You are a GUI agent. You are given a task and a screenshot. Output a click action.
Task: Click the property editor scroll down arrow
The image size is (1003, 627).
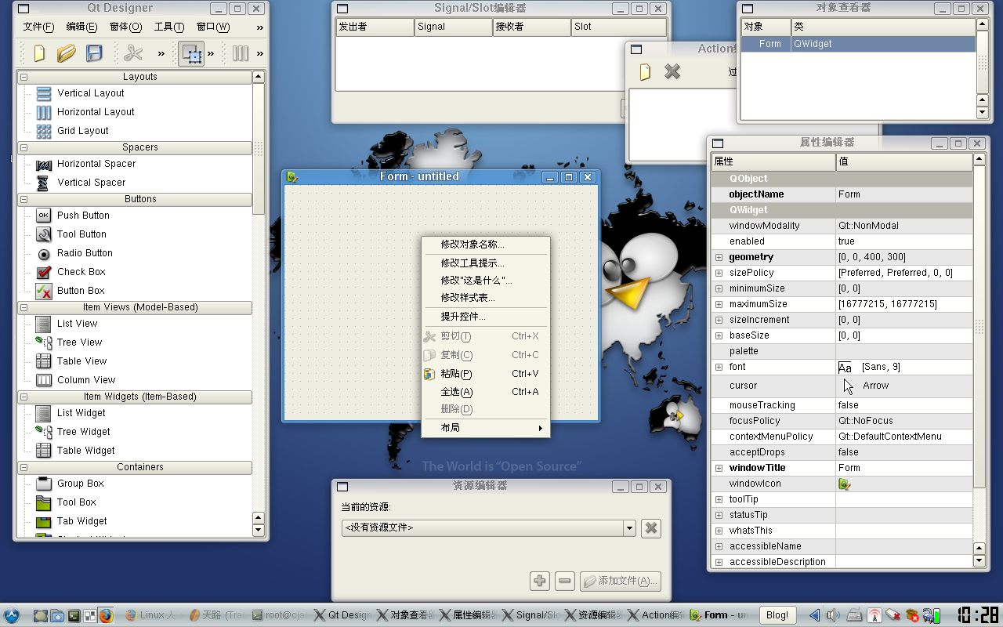(979, 561)
